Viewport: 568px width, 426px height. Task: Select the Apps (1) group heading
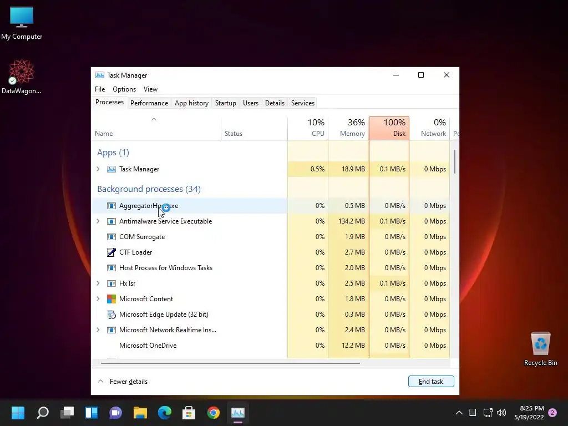[113, 153]
